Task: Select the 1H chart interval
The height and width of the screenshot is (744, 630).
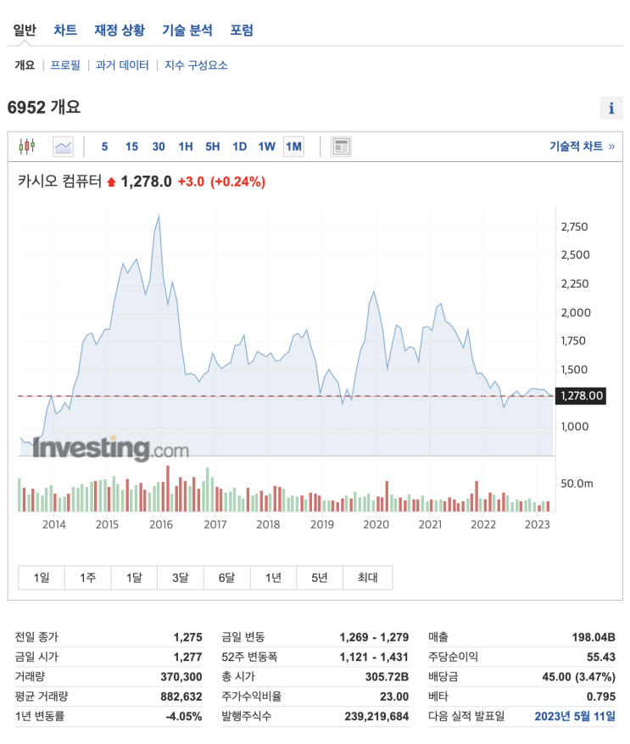Action: 186,147
